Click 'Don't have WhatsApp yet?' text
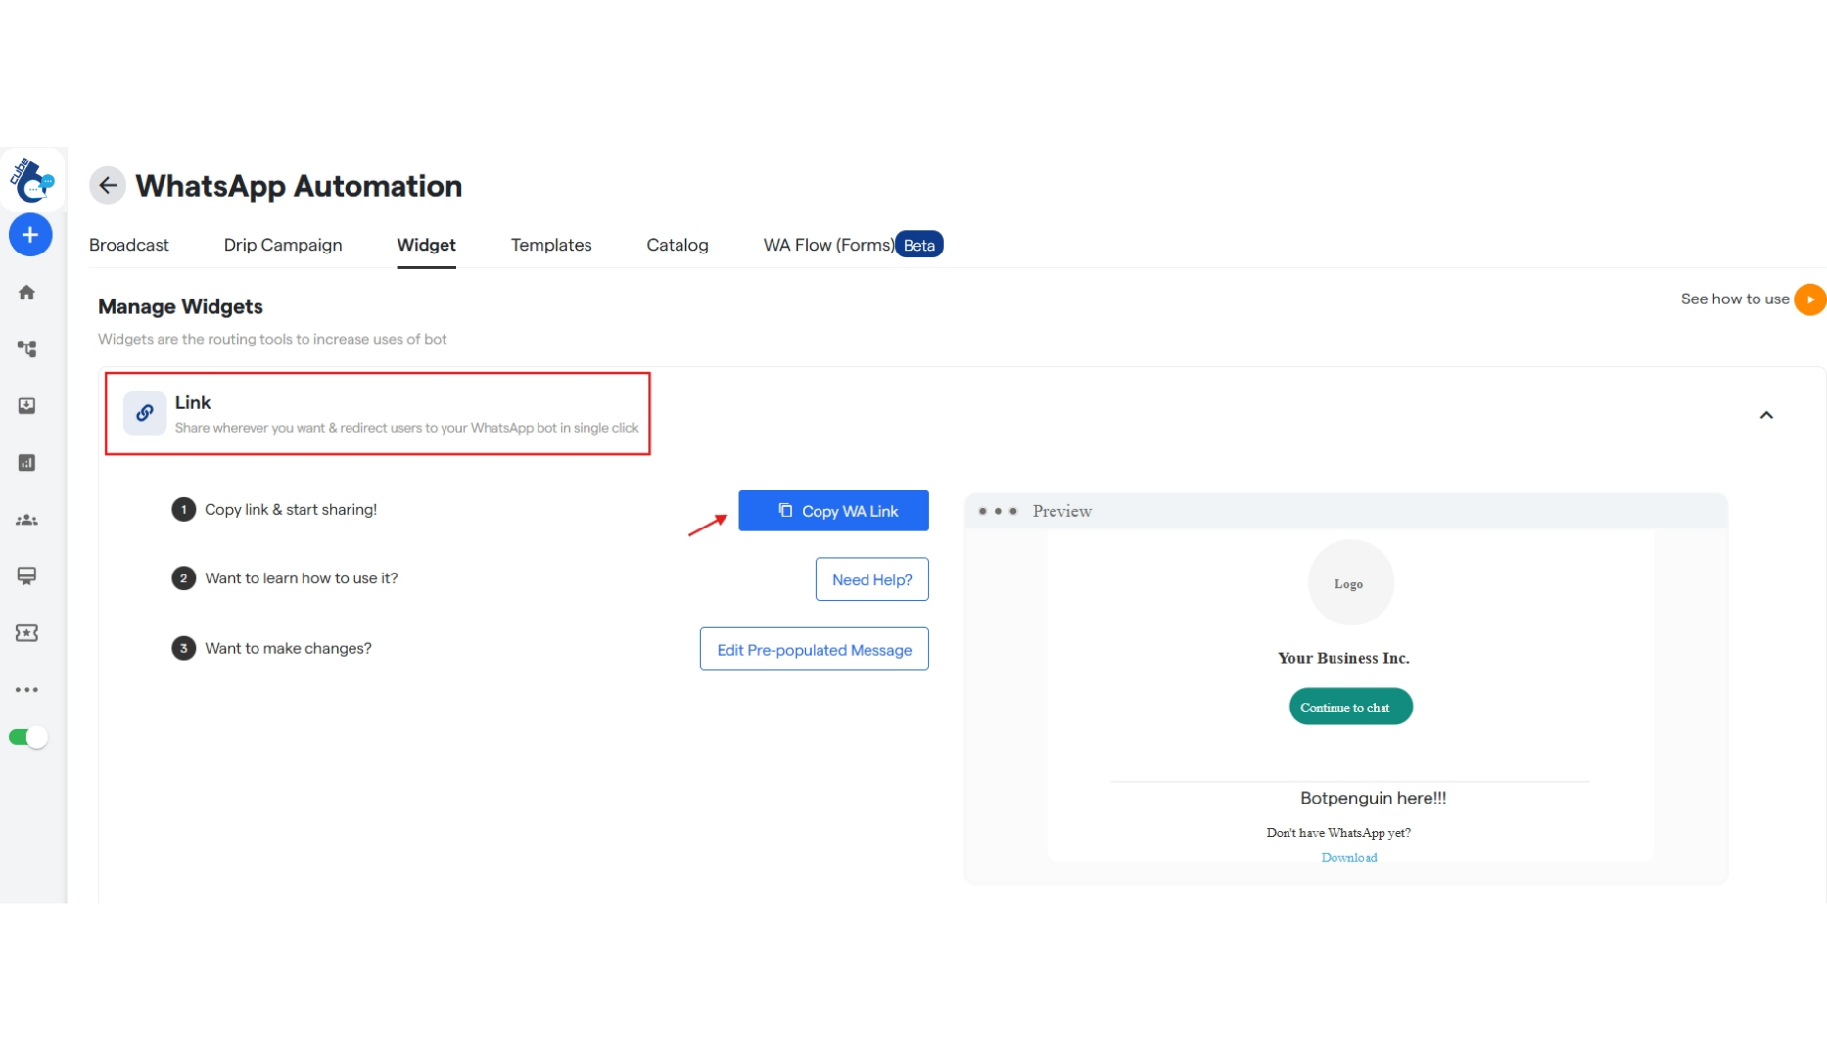Viewport: 1827px width, 1057px height. [x=1338, y=833]
